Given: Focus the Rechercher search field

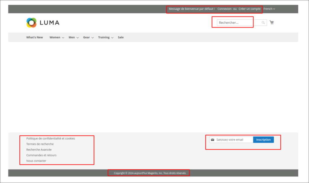Looking at the screenshot, I should pyautogui.click(x=238, y=23).
